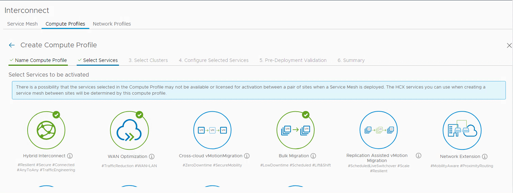Go to the Name Compute Profile step
Viewport: 513px width, 193px height.
point(38,60)
